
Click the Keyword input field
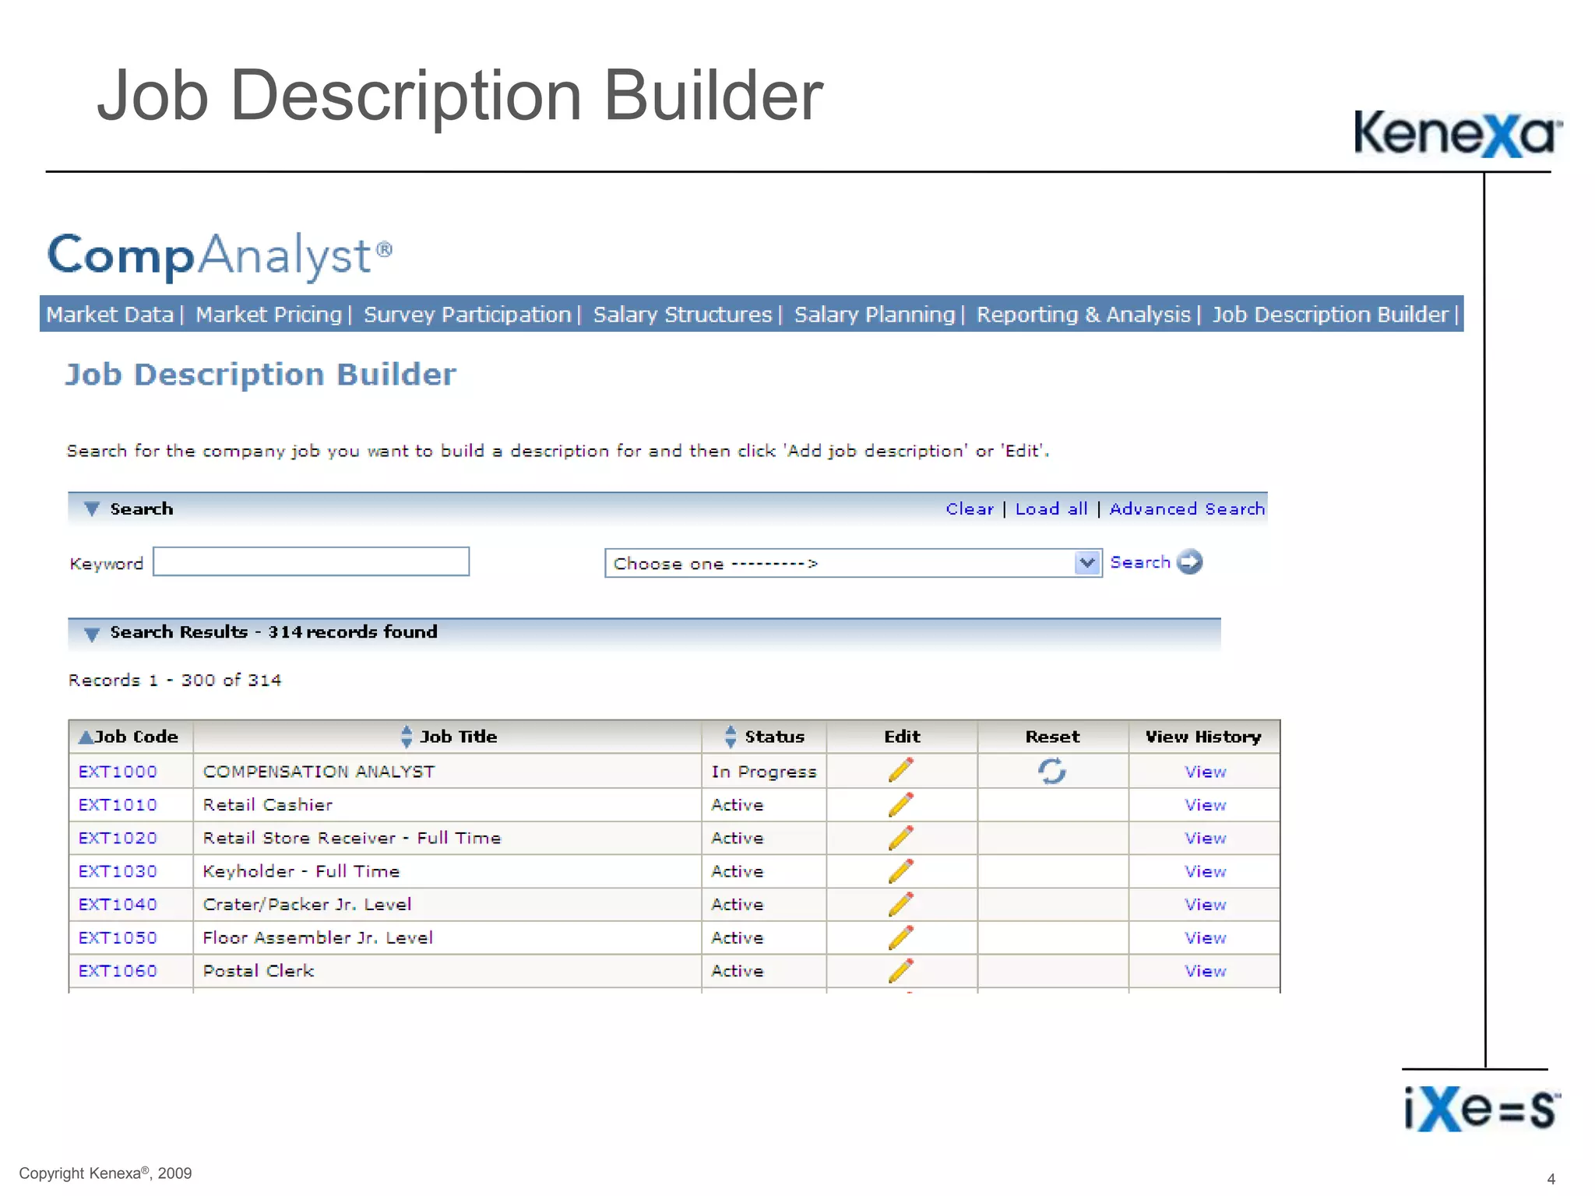(x=311, y=561)
